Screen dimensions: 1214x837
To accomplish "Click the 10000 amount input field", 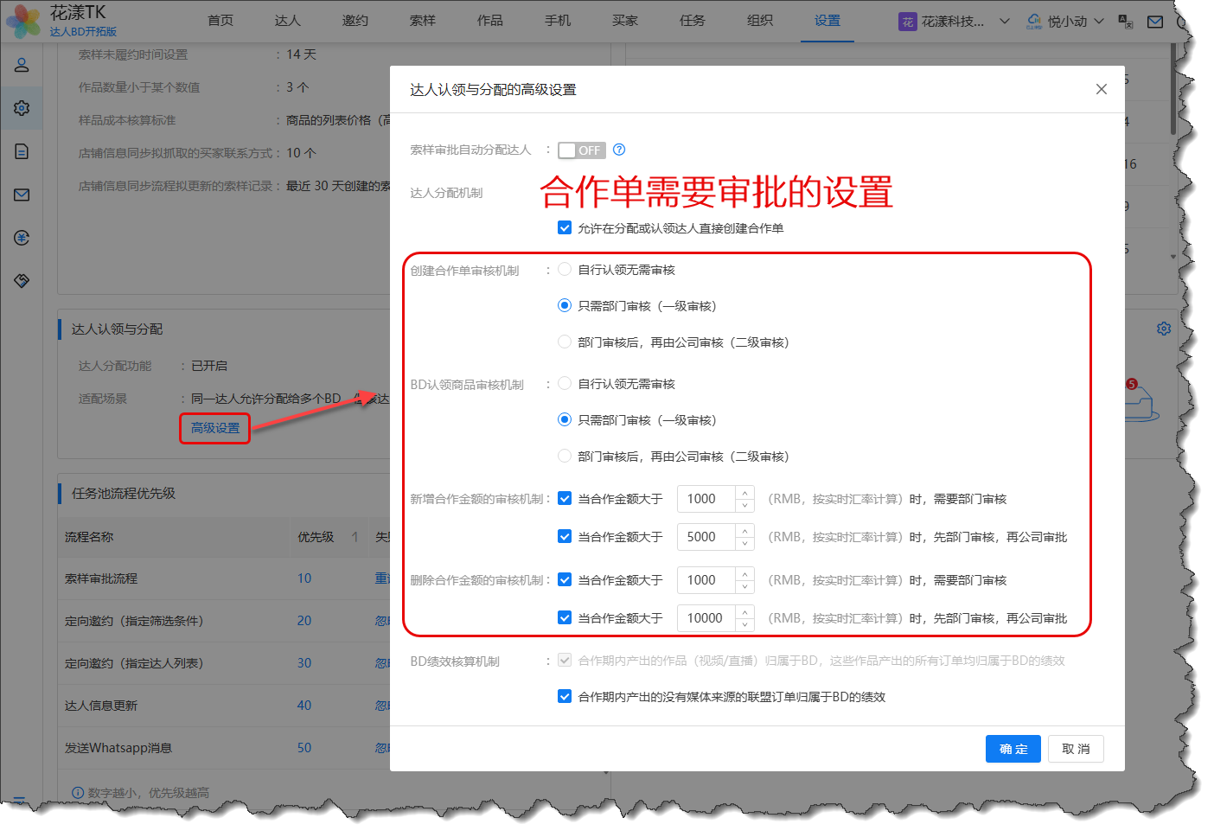I will (x=706, y=618).
